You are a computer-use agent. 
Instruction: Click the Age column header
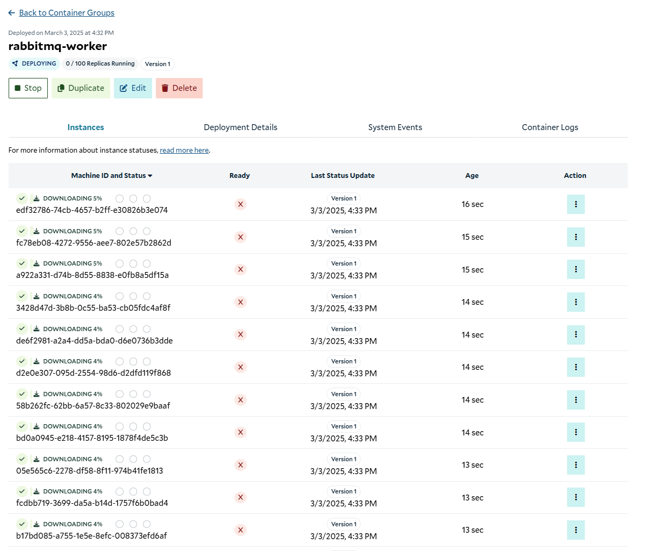pyautogui.click(x=472, y=176)
